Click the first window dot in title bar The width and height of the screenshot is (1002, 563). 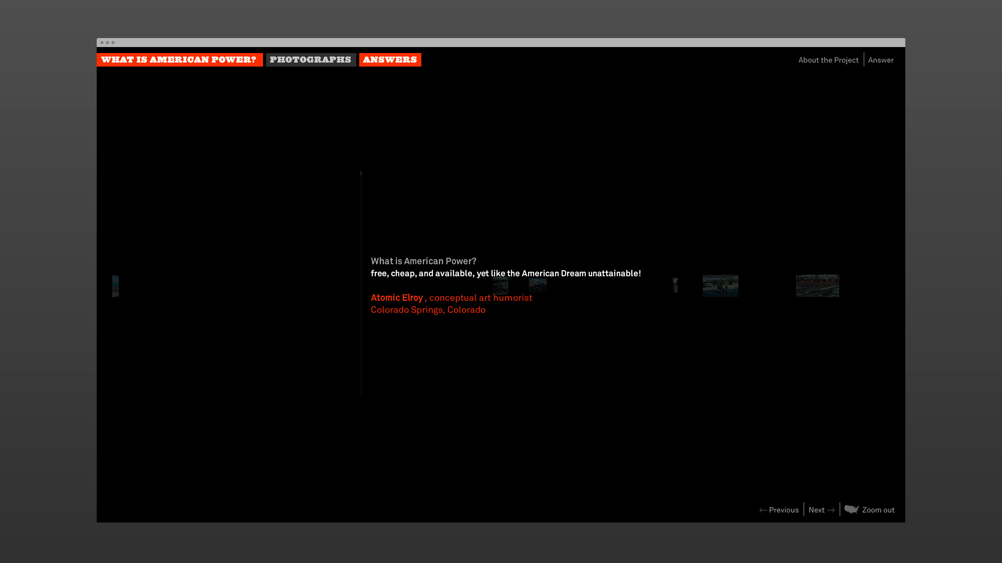[102, 43]
